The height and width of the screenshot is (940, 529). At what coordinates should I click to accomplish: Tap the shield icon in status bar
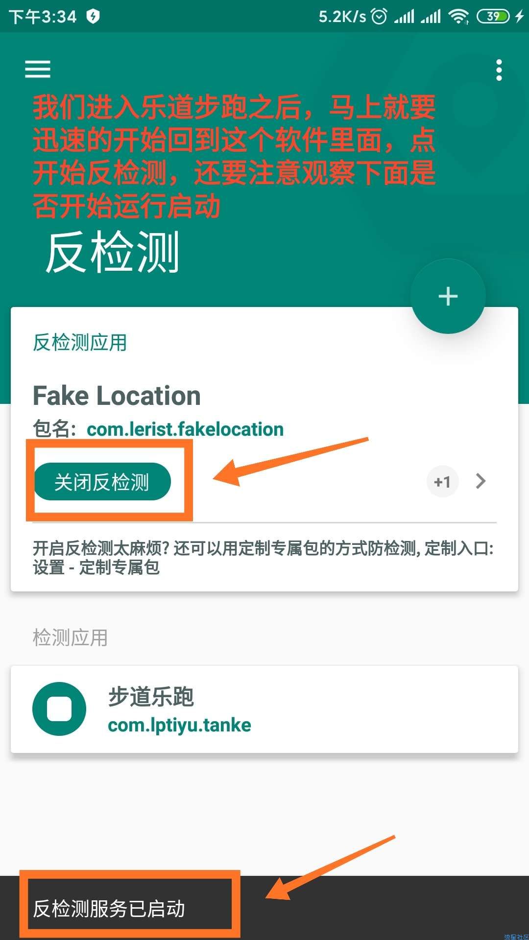pos(93,17)
